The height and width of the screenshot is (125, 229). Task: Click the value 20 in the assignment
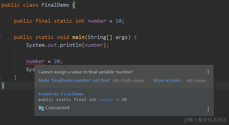(x=57, y=61)
